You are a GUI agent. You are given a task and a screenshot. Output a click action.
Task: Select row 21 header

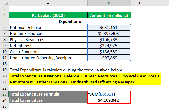tap(4, 82)
